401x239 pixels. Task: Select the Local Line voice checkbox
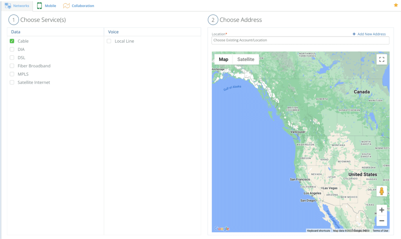tap(109, 41)
